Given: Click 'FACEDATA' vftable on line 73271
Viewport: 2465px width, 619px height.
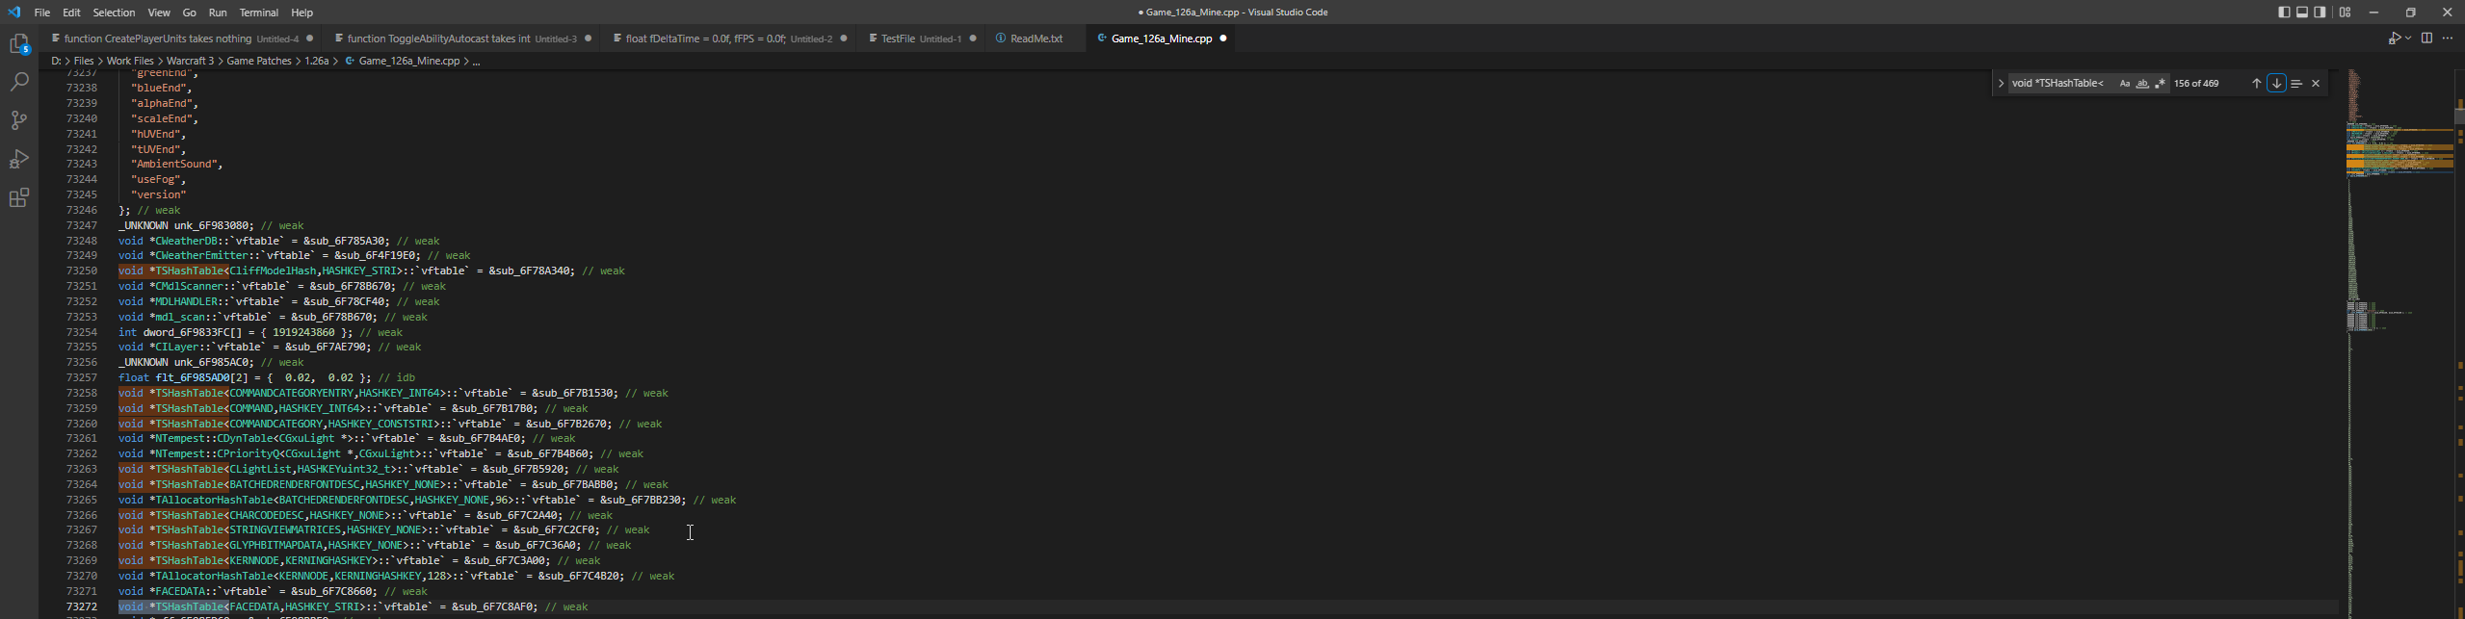Looking at the screenshot, I should click(x=180, y=592).
